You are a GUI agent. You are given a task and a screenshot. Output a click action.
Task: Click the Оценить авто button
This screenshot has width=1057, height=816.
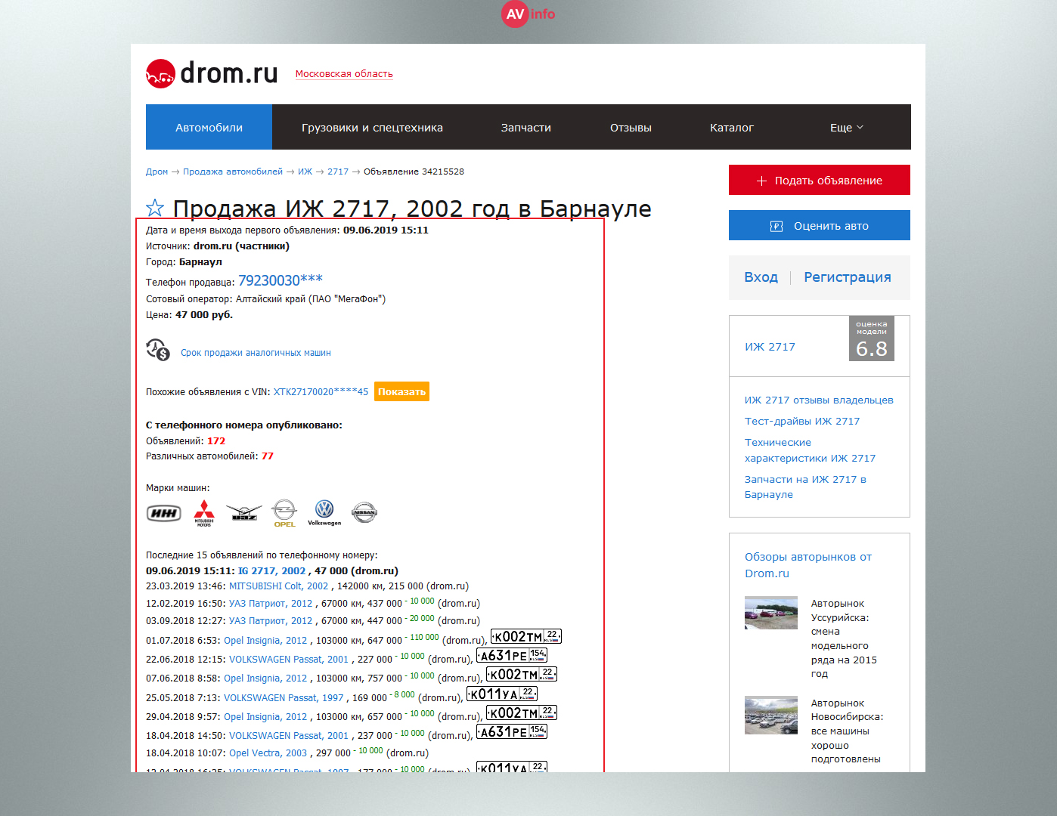(820, 225)
